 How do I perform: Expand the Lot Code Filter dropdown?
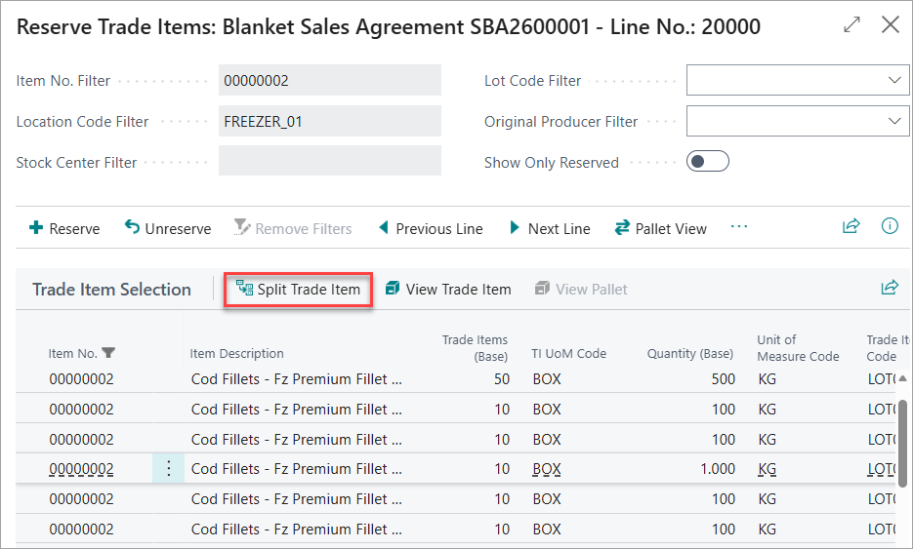894,80
